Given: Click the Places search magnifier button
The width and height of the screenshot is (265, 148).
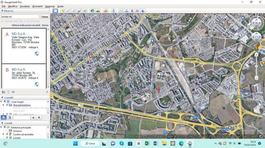Looking at the screenshot, I should [x=4, y=118].
